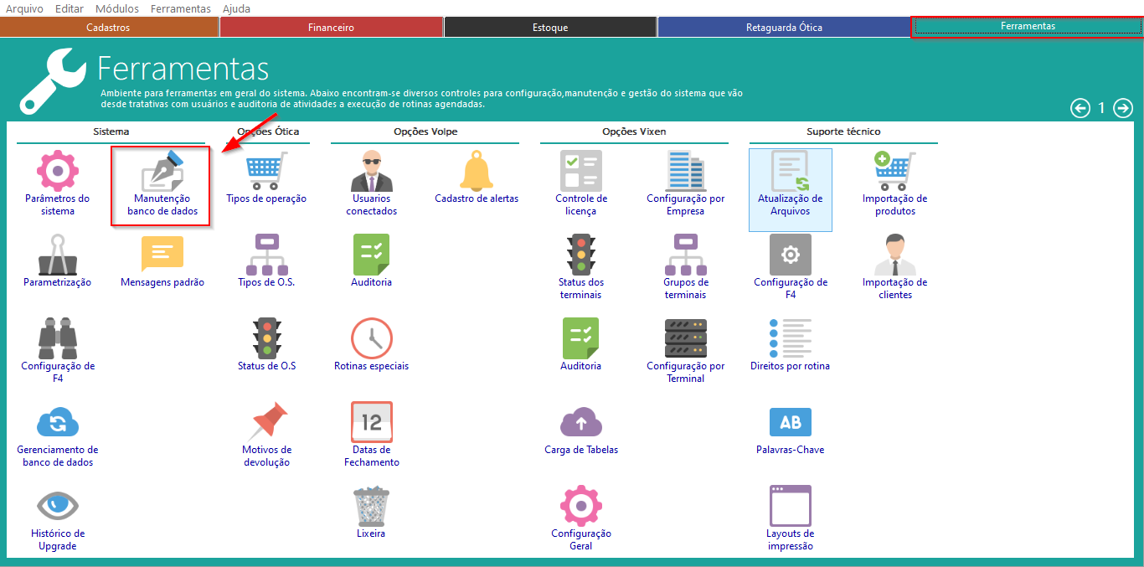Switch to the Cadastros tab
Viewport: 1144px width, 567px height.
(x=109, y=28)
